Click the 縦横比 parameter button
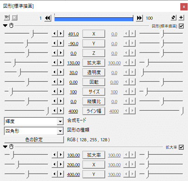Viewport: 188px width, 181px height. (94, 101)
